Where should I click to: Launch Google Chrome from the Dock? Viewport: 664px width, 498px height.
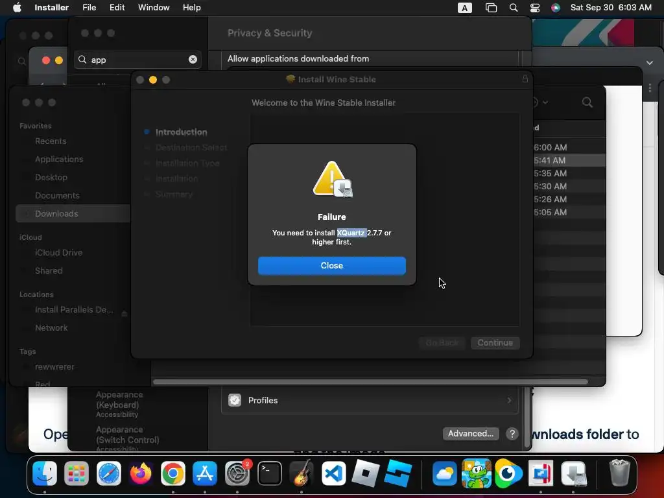172,473
